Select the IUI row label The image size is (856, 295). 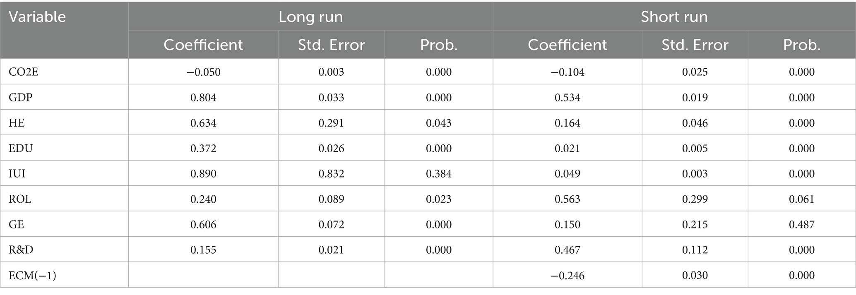tap(17, 174)
